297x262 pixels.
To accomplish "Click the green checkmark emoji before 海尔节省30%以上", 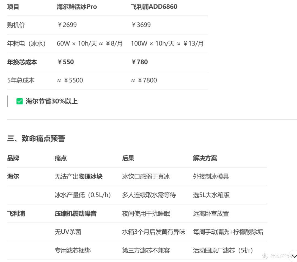I will (x=20, y=101).
